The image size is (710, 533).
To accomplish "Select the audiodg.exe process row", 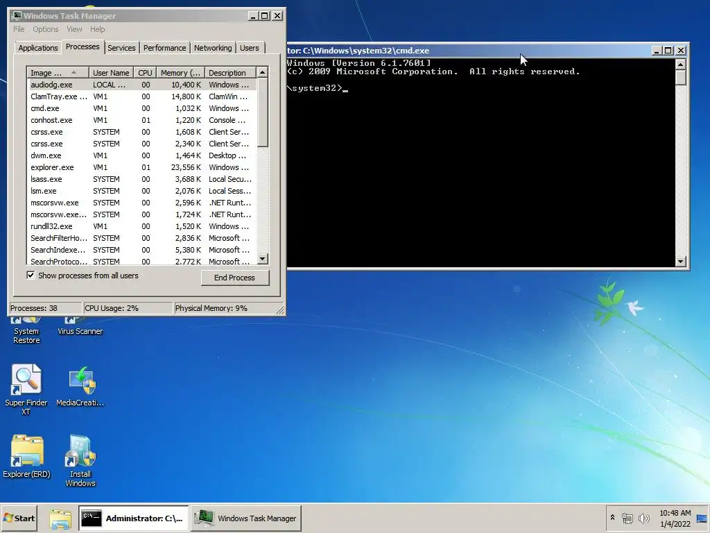I will [x=141, y=85].
